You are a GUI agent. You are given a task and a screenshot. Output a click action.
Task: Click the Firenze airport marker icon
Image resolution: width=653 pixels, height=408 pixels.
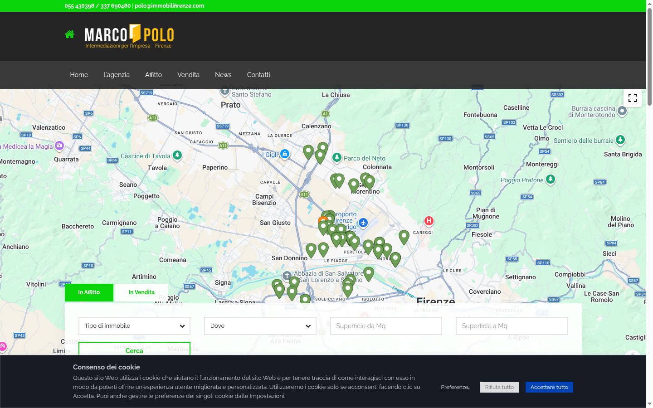[x=363, y=223]
